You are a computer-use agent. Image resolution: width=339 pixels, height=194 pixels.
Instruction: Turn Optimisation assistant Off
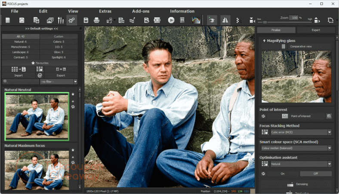coord(316,173)
